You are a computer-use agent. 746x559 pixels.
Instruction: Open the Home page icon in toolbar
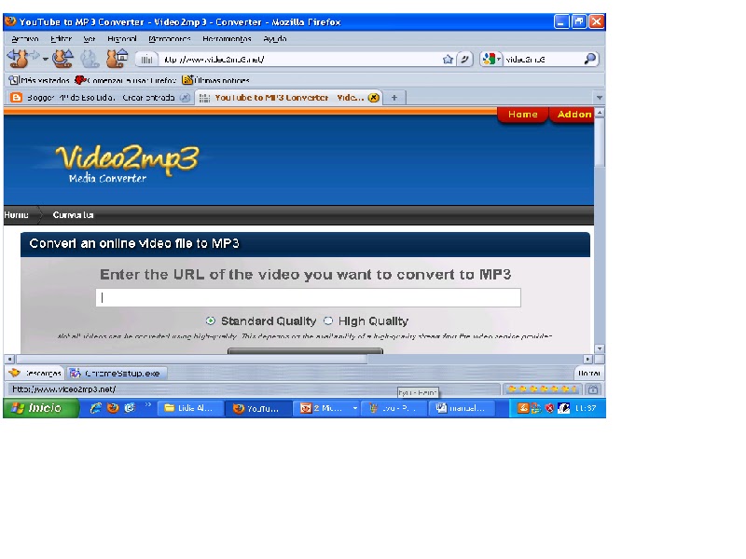[x=117, y=58]
